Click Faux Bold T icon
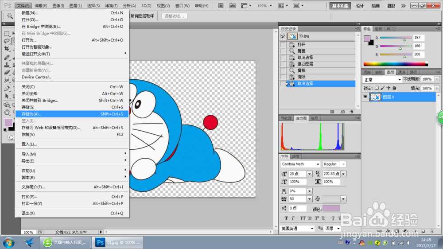This screenshot has width=443, height=249. [x=286, y=218]
